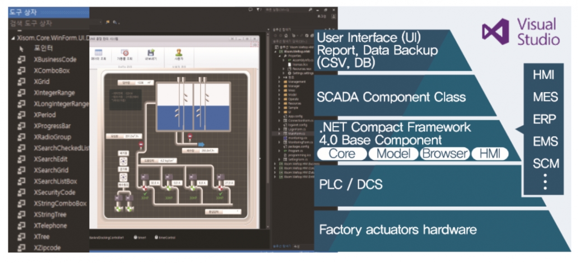Pick the XGrid control icon
The height and width of the screenshot is (263, 578).
22,82
